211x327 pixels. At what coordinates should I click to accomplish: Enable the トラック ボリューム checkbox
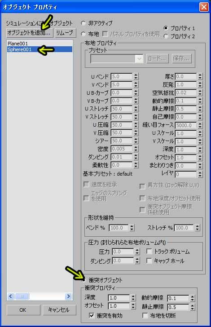click(149, 251)
